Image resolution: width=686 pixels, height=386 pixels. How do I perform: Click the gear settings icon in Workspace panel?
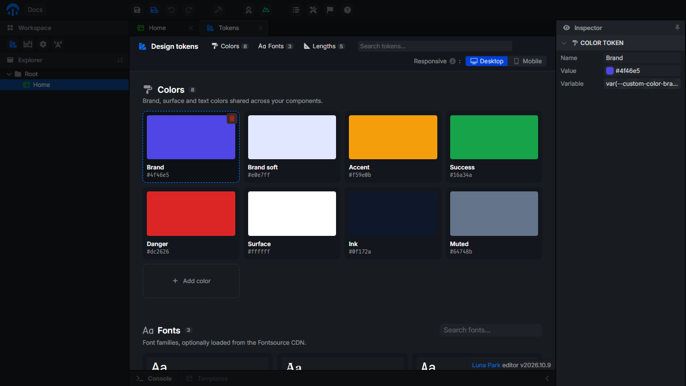click(43, 44)
